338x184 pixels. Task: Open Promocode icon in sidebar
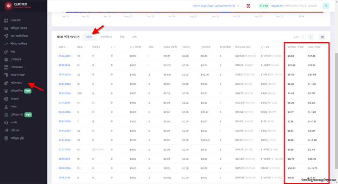6,67
